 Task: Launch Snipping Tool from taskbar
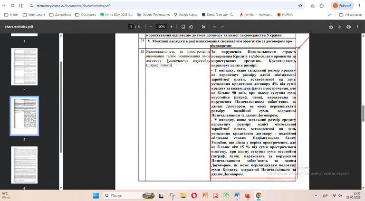(173, 196)
